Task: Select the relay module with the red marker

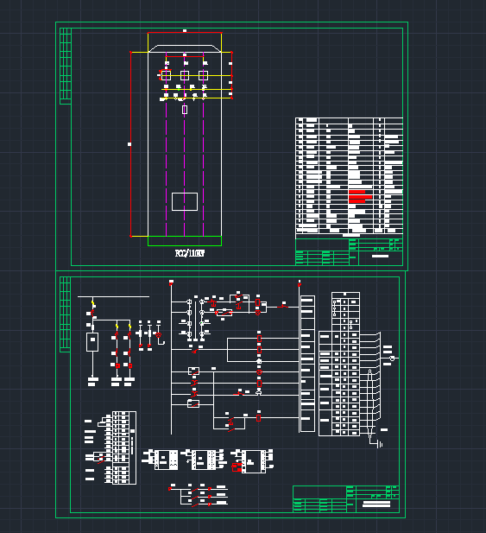Action: 252,461
